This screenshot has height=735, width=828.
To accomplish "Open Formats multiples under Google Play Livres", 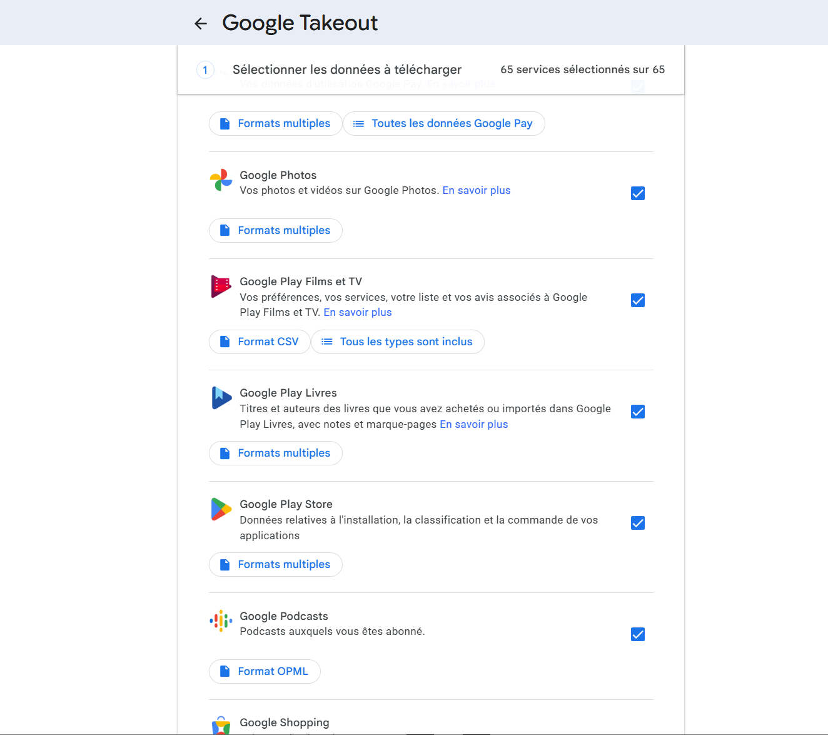I will [x=276, y=453].
